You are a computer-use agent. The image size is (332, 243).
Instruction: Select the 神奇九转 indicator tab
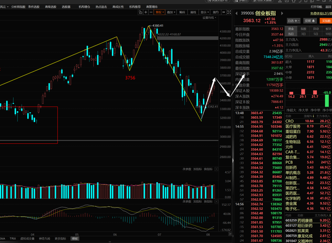click(x=44, y=239)
